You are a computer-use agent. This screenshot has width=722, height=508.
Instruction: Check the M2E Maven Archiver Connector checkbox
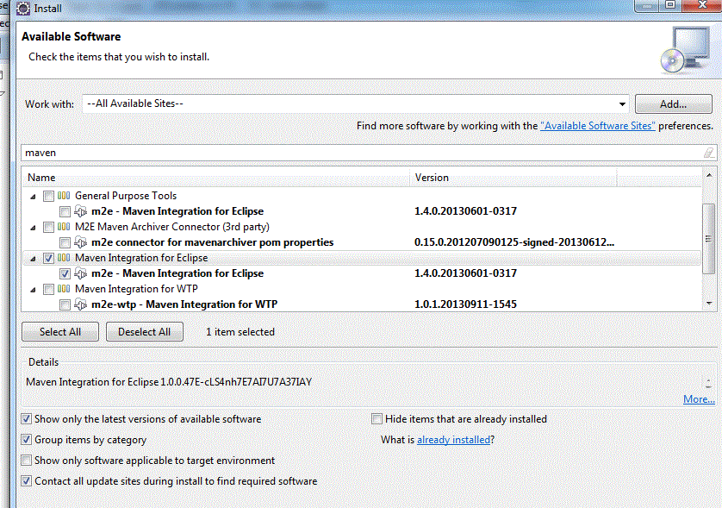[x=48, y=228]
